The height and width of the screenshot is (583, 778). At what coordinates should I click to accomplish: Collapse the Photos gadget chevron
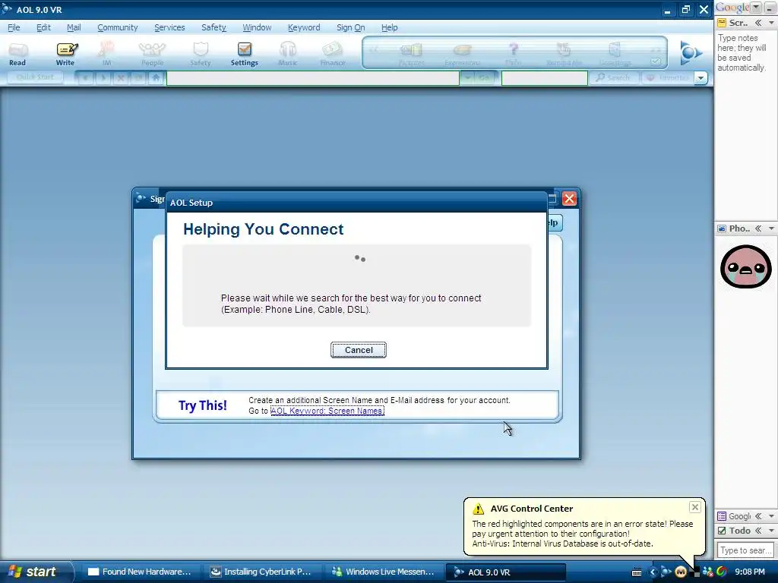click(758, 228)
